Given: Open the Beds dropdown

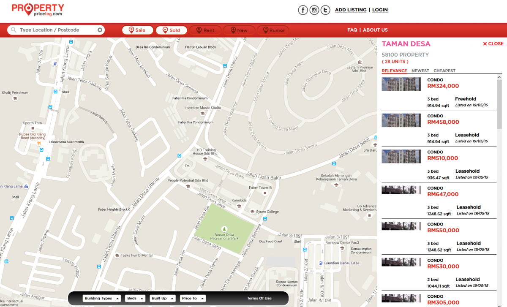Looking at the screenshot, I should point(135,298).
